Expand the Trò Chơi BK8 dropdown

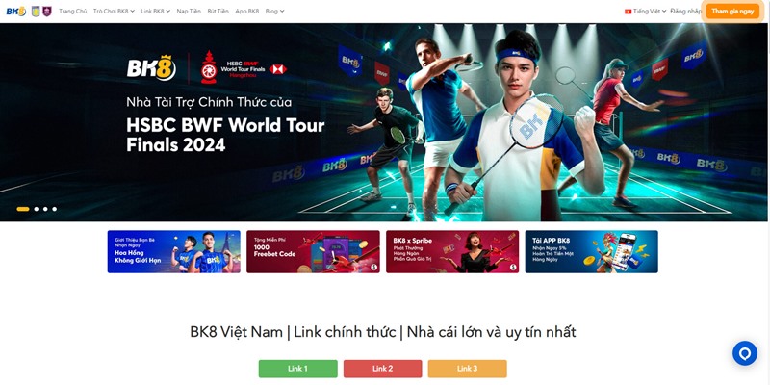114,11
